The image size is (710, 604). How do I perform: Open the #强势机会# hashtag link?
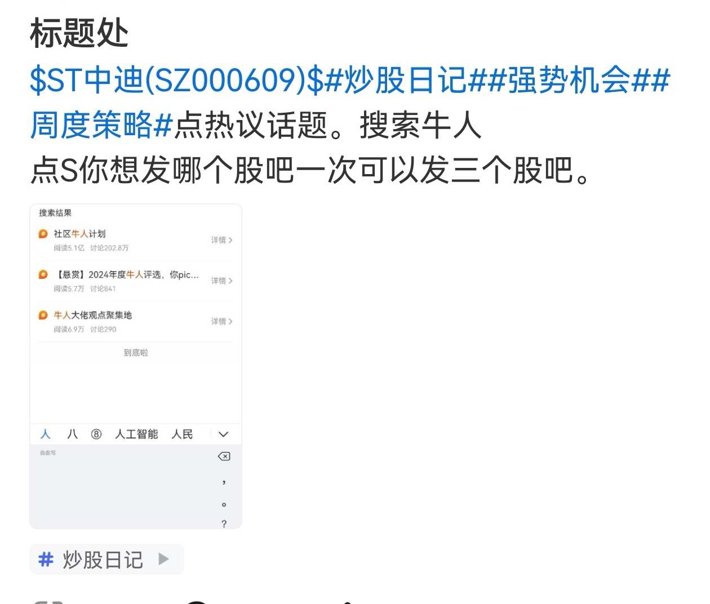point(569,79)
